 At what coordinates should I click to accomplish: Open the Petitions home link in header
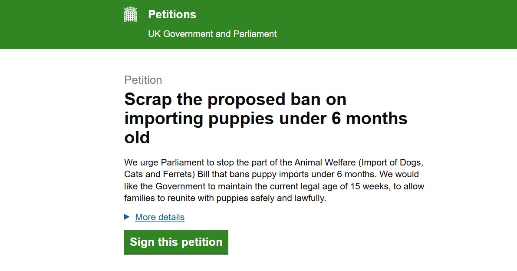click(172, 14)
